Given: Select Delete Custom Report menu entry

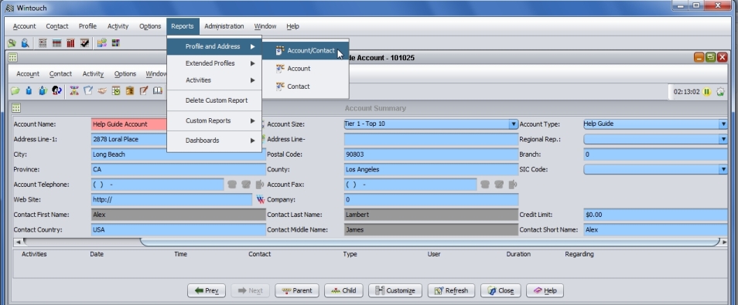Looking at the screenshot, I should click(214, 100).
